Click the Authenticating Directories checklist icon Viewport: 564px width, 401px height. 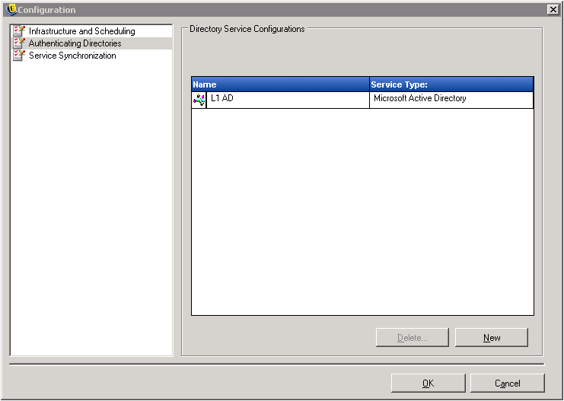pyautogui.click(x=19, y=43)
